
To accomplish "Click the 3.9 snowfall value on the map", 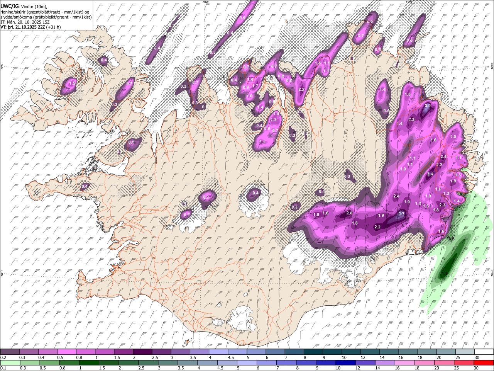I will pos(428,106).
